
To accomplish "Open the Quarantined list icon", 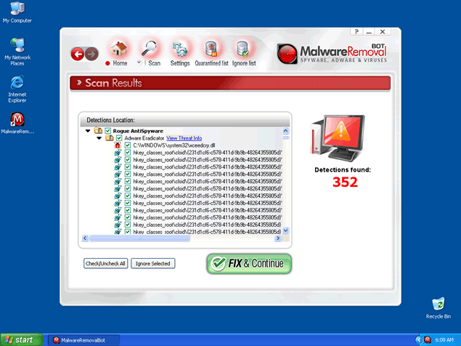I will coord(212,50).
